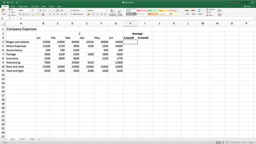The width and height of the screenshot is (256, 144).
Task: Toggle Underline formatting
Action: 27,14
